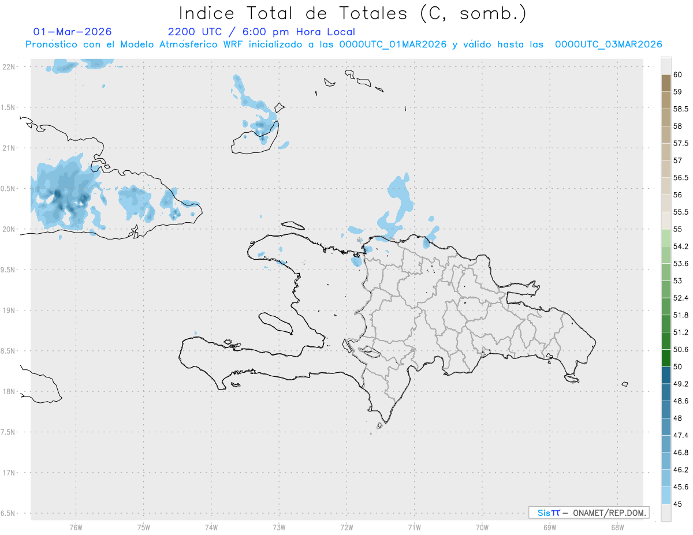Viewport: 693px width, 535px height.
Task: Click the colorbar value "48.6"
Action: (681, 401)
